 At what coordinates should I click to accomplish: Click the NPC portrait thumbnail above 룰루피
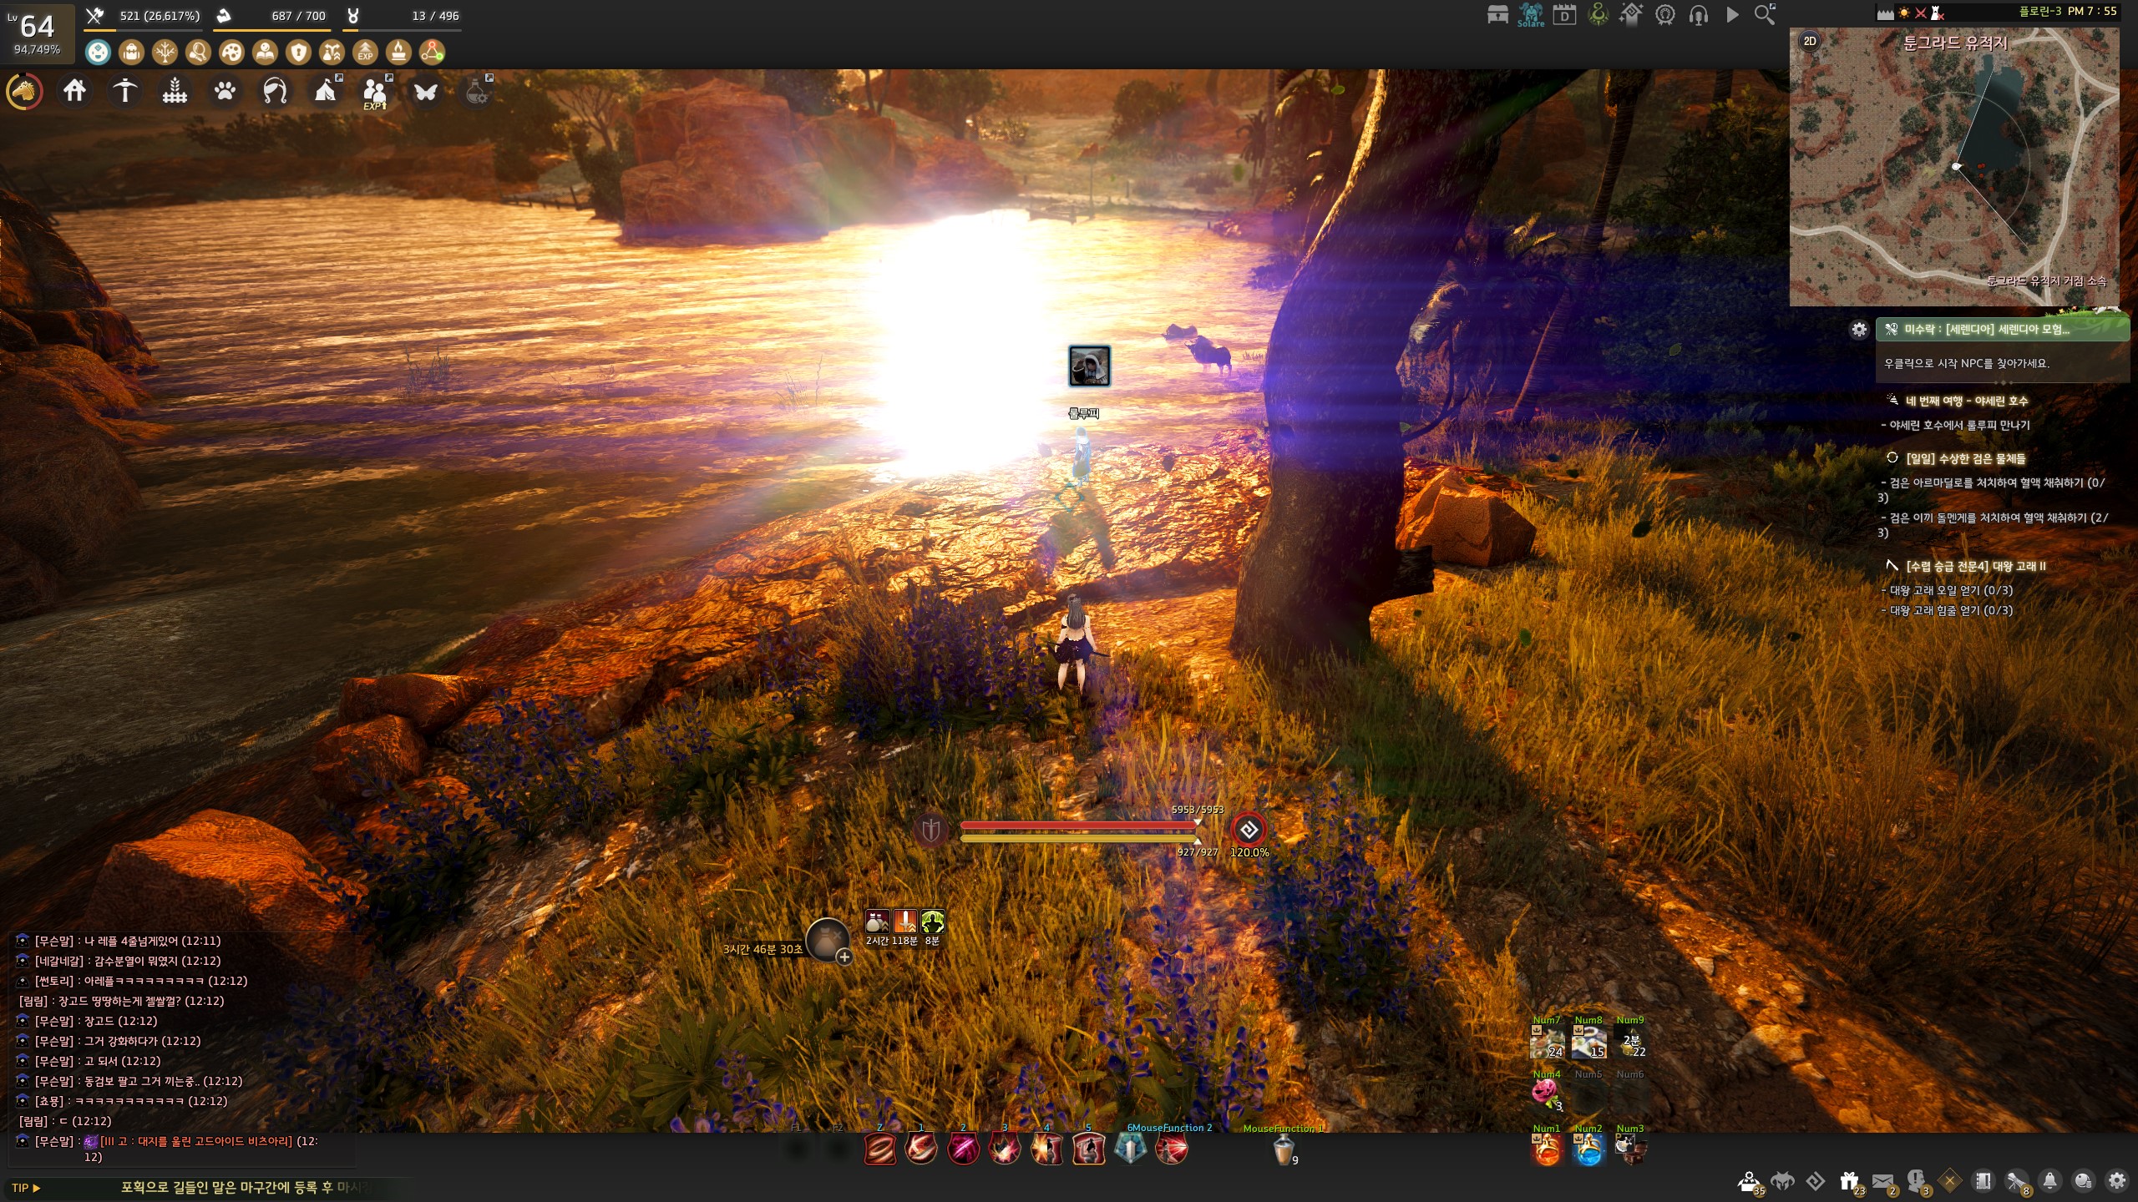[x=1089, y=366]
